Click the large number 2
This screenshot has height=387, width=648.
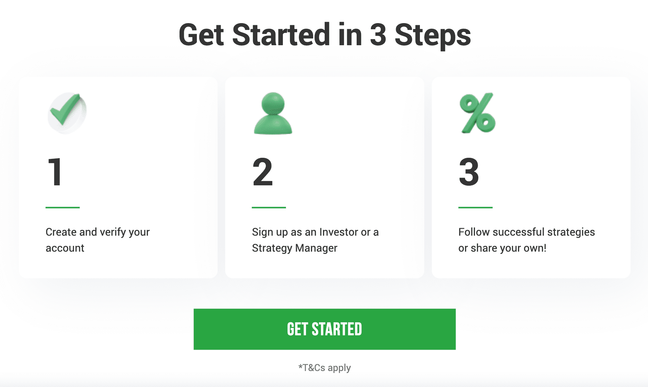pyautogui.click(x=263, y=172)
